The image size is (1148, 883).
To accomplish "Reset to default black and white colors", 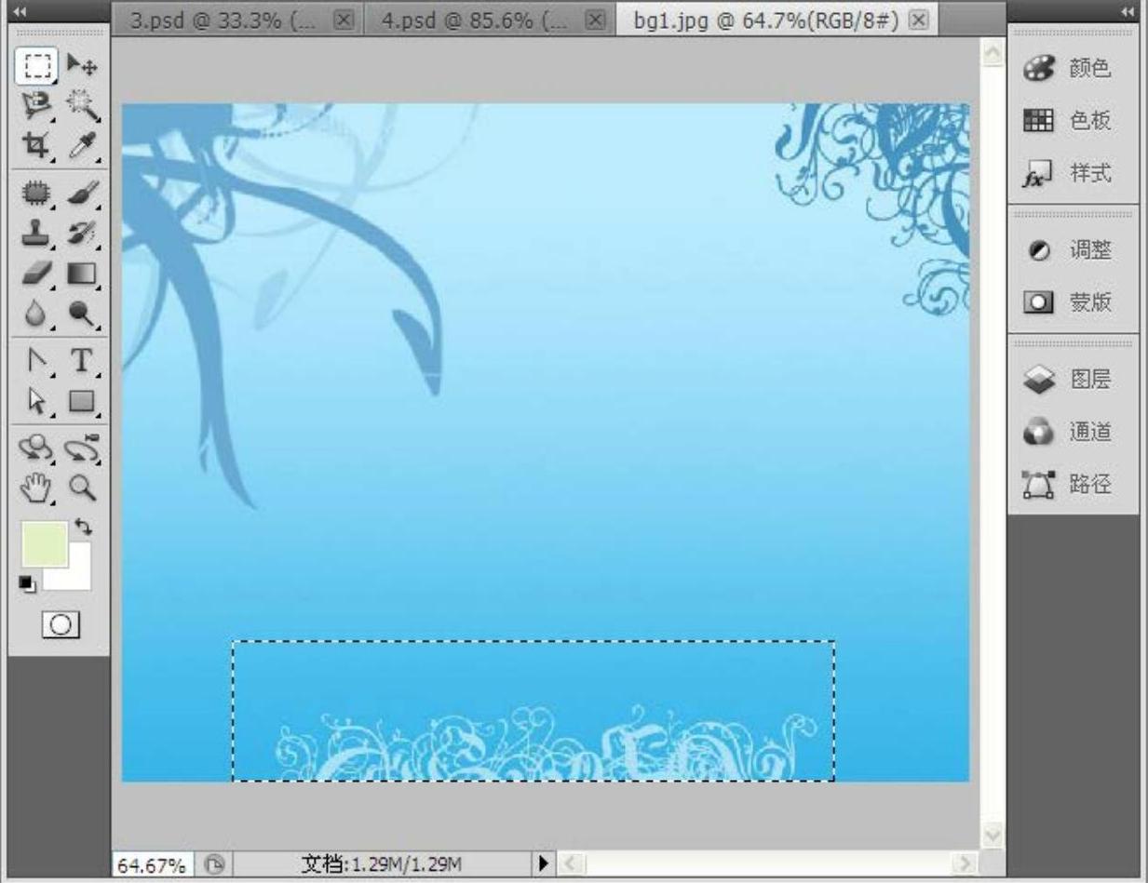I will (x=27, y=583).
